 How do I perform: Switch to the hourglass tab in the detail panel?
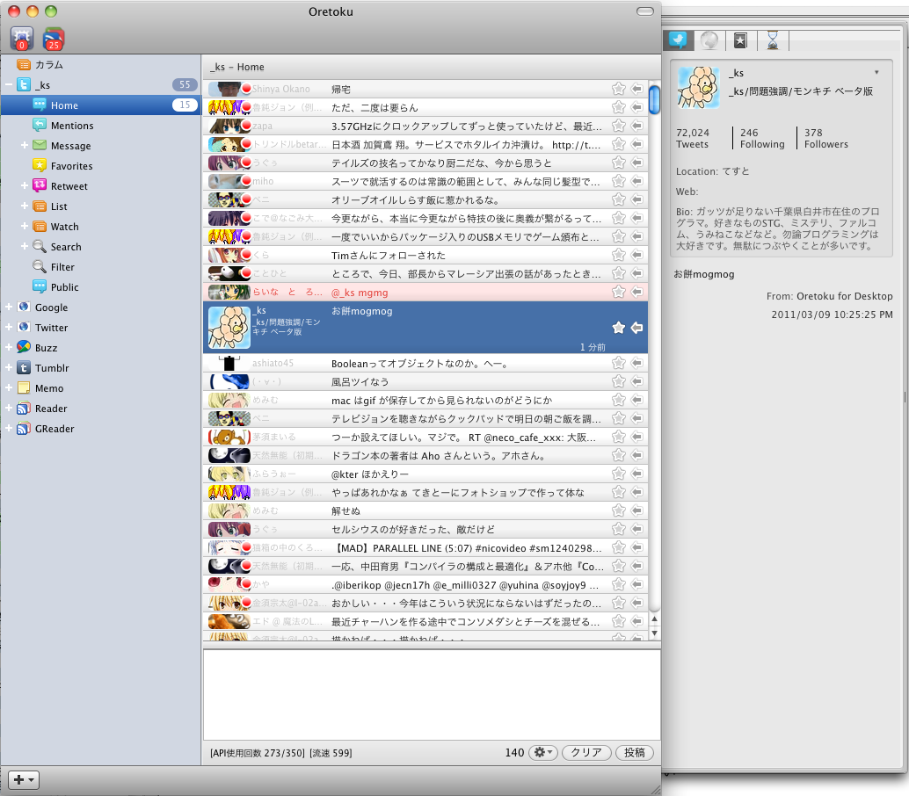772,40
